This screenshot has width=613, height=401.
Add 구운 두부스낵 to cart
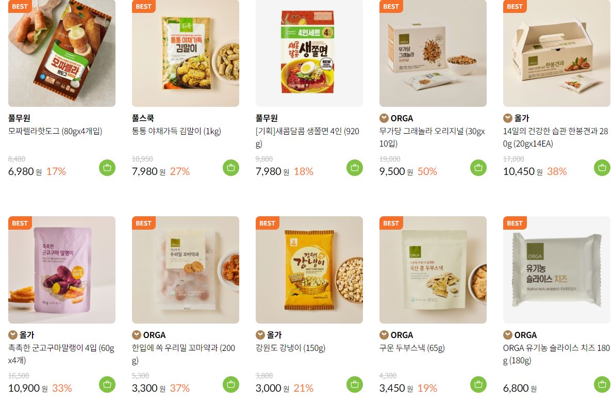(478, 384)
